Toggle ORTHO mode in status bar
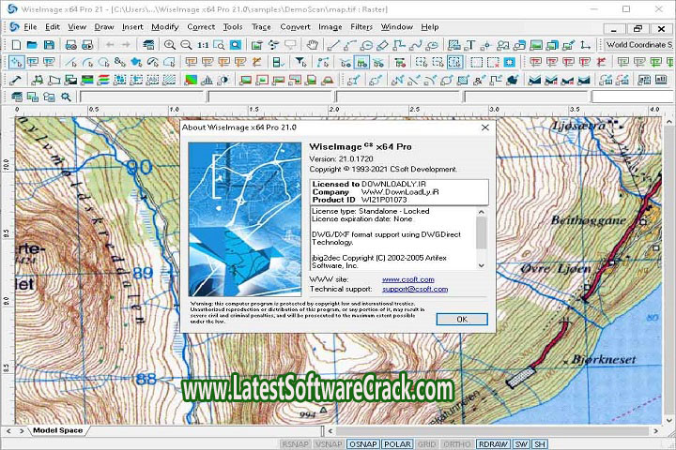 [456, 443]
